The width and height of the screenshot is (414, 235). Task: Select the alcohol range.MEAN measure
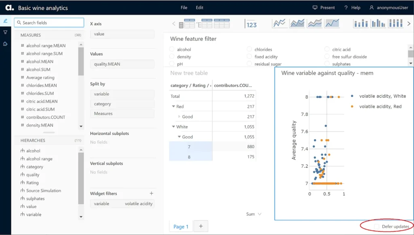tap(46, 46)
